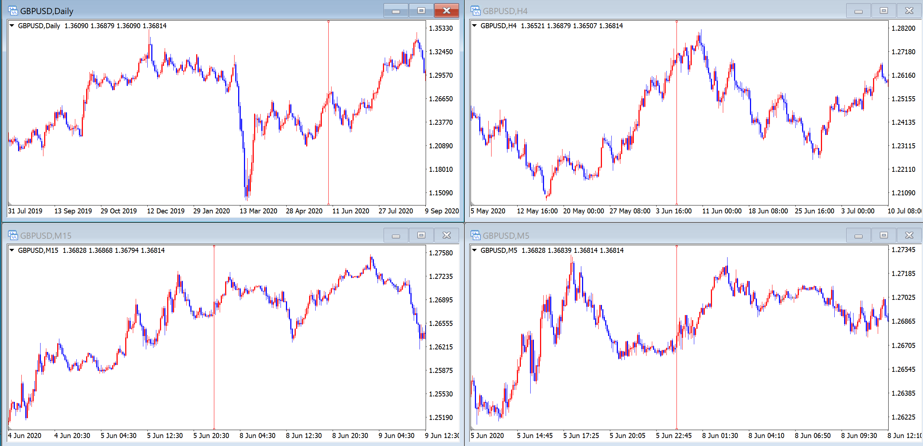Close the GBPUSD,M5 chart window
Image resolution: width=923 pixels, height=446 pixels.
(909, 235)
